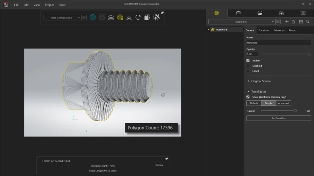The height and width of the screenshot is (176, 314).
Task: Turn off Show Wireframe preview checkbox
Action: (x=248, y=97)
